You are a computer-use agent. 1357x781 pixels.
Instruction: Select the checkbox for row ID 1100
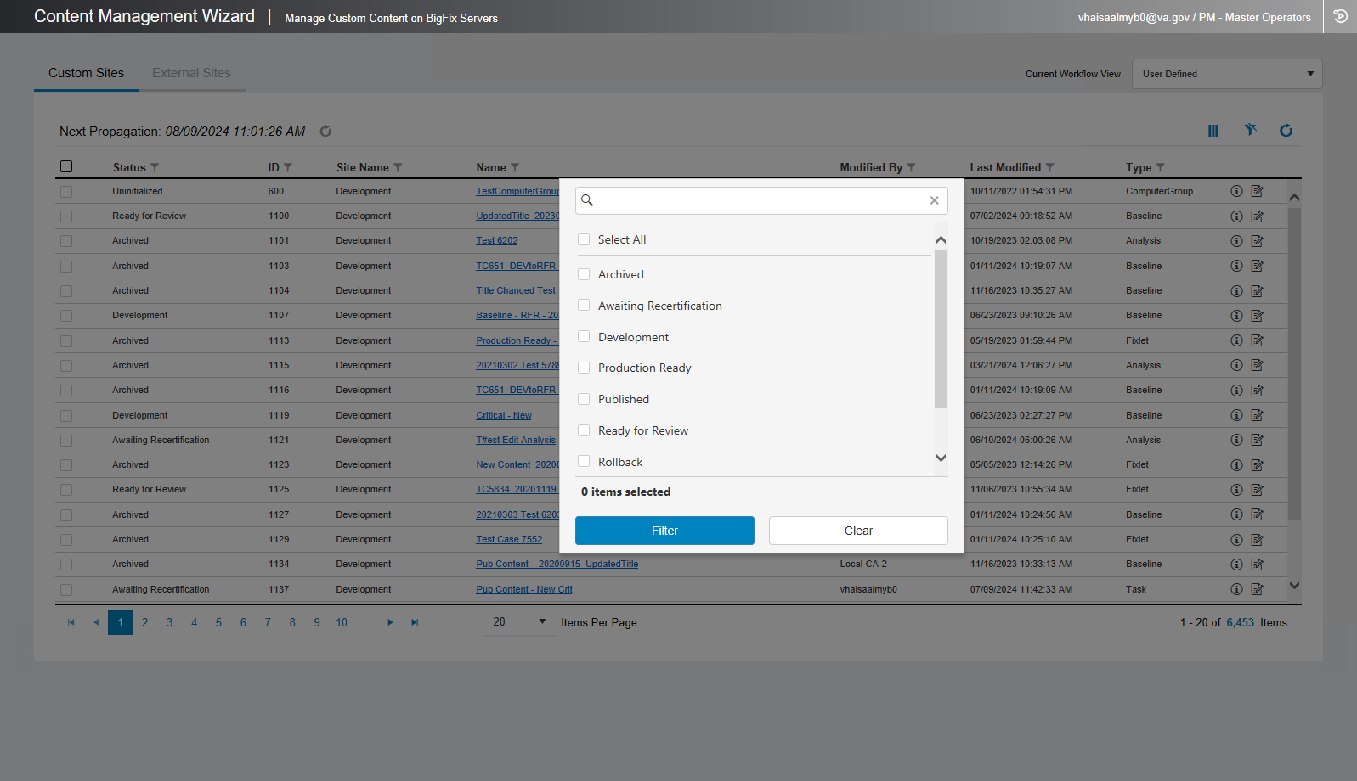[x=66, y=216]
